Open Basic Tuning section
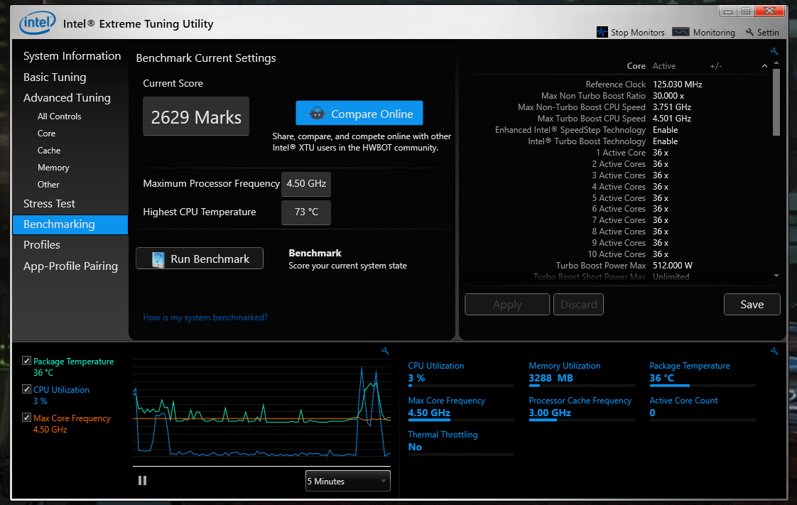The width and height of the screenshot is (797, 505). [55, 77]
